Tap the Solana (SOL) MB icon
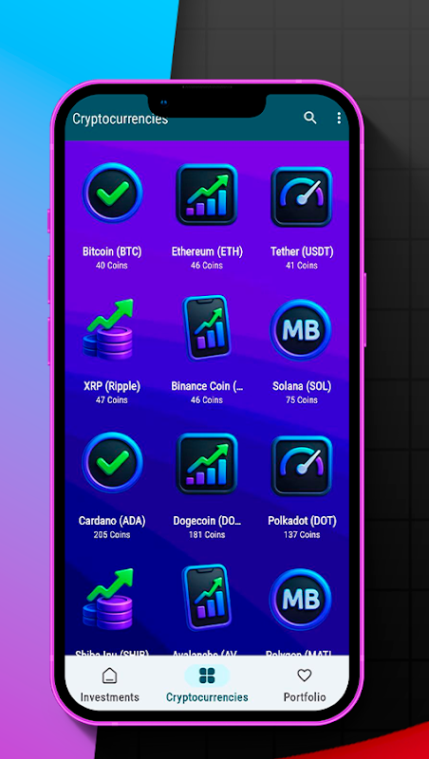 point(301,329)
